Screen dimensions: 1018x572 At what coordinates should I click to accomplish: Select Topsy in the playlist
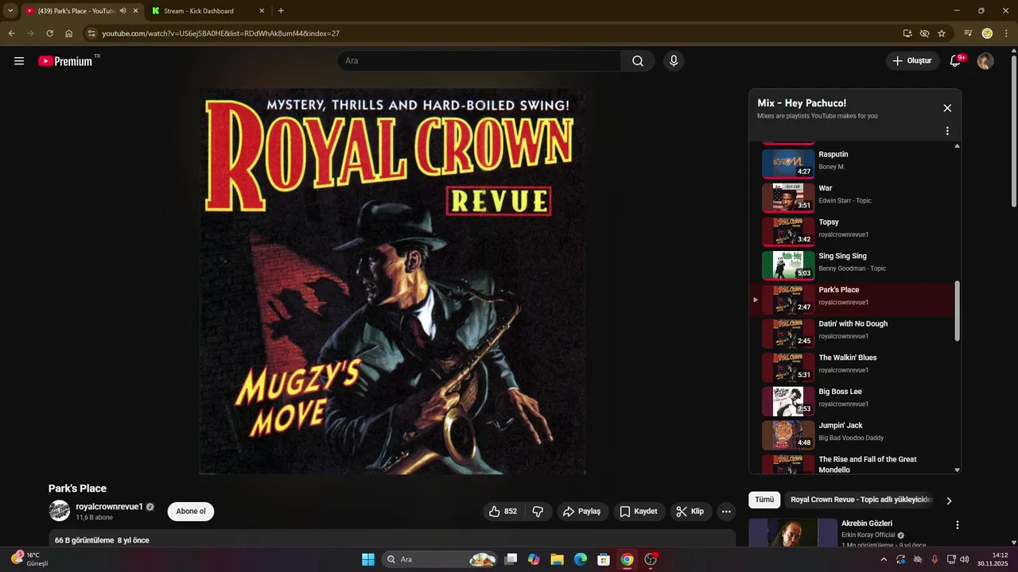(853, 230)
